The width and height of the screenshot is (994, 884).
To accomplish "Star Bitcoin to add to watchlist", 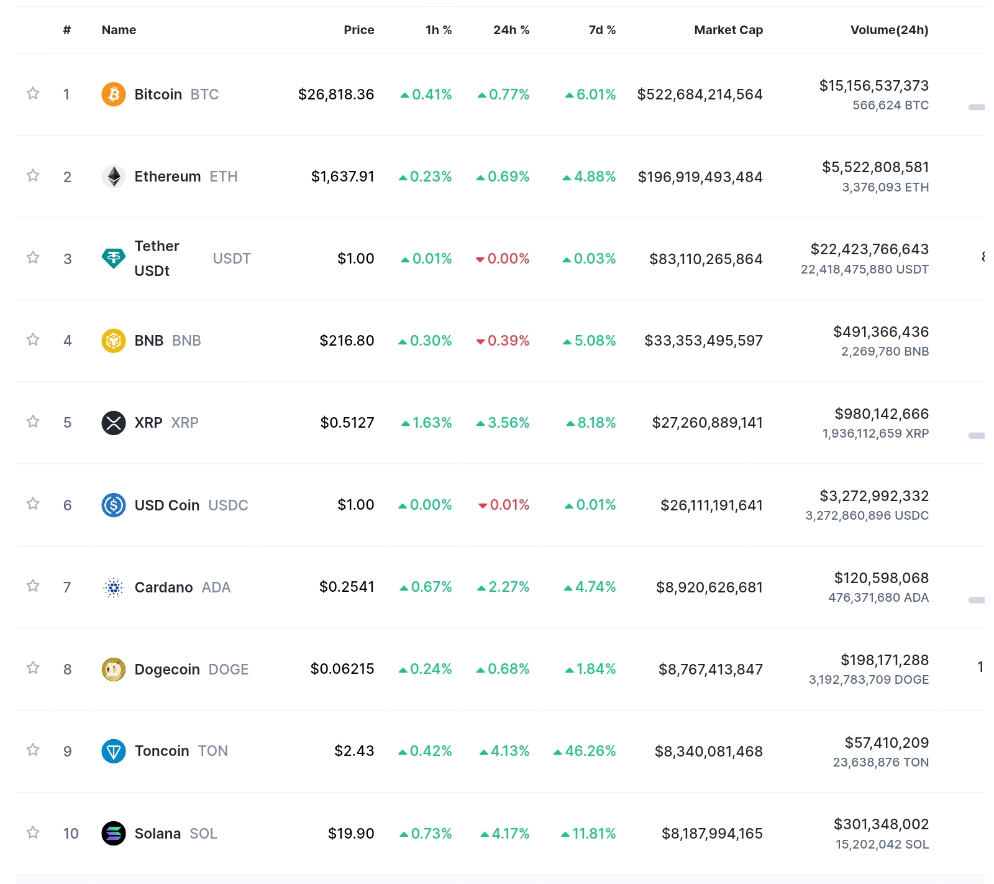I will point(33,93).
